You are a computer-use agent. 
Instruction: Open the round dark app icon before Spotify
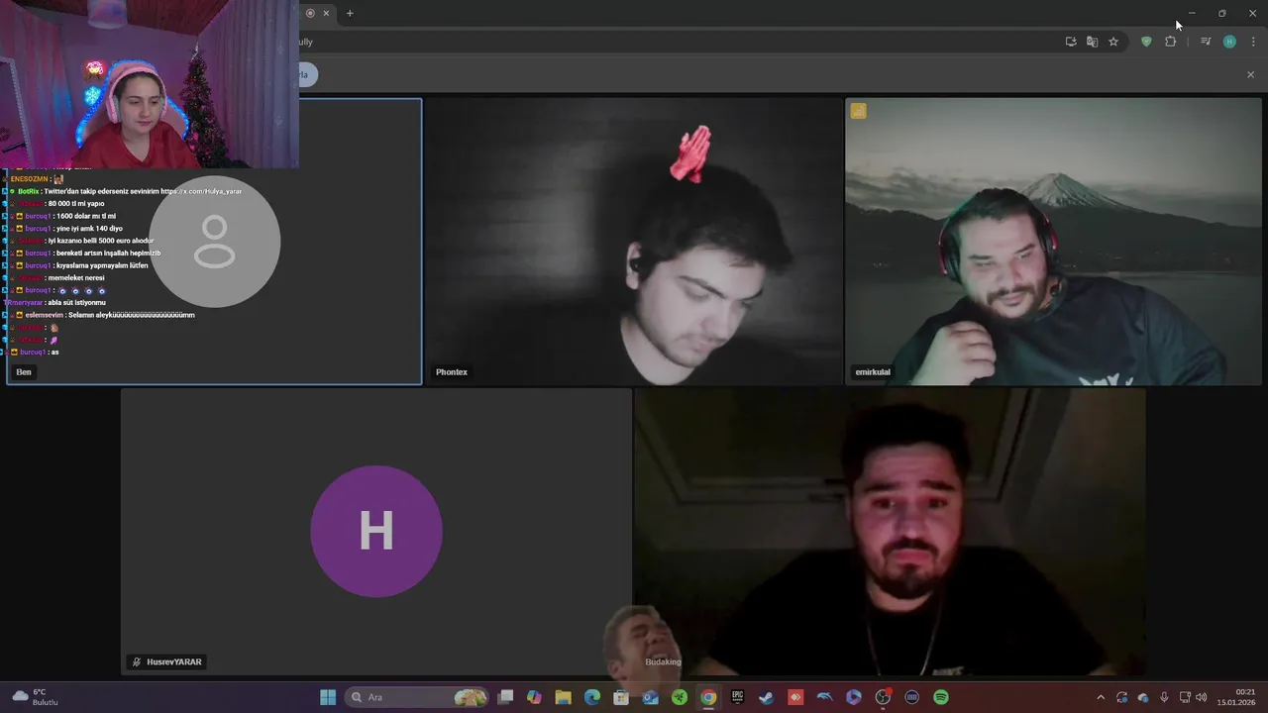click(x=911, y=697)
